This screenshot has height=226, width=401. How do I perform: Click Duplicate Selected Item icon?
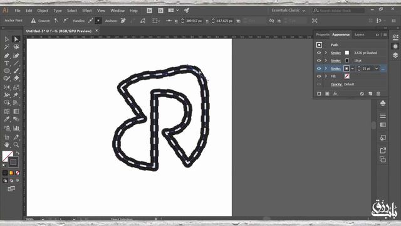pyautogui.click(x=370, y=94)
